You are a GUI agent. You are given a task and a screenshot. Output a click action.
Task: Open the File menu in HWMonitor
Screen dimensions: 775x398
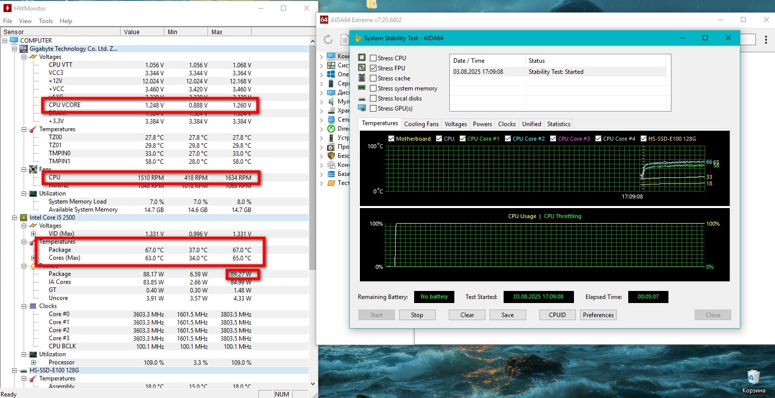pos(8,21)
